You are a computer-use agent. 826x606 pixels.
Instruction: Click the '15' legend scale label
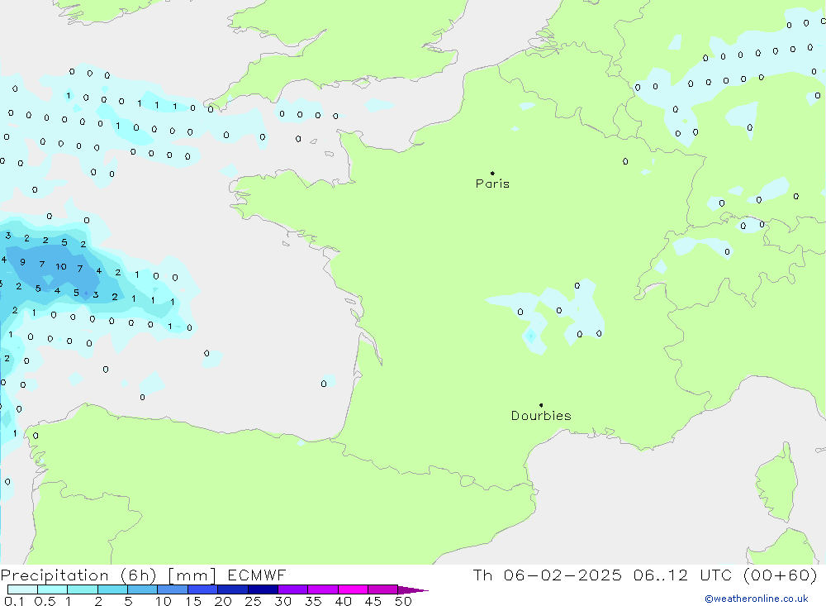click(x=193, y=601)
